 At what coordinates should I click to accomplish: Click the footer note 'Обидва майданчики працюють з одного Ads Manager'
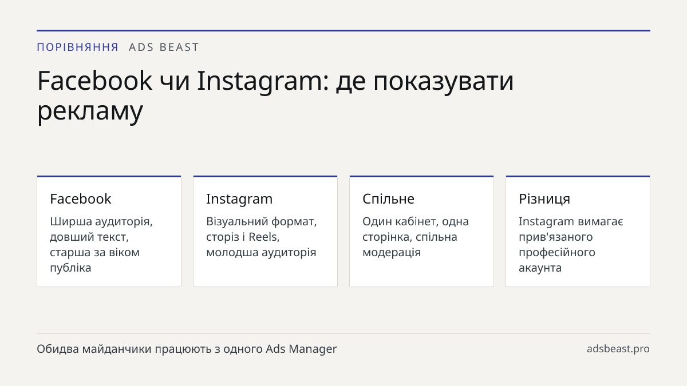click(187, 349)
